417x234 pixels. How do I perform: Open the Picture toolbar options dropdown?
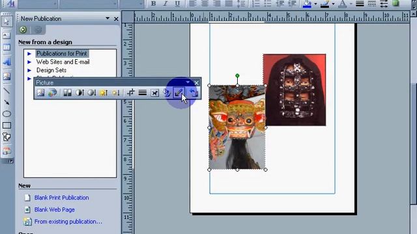(x=188, y=83)
